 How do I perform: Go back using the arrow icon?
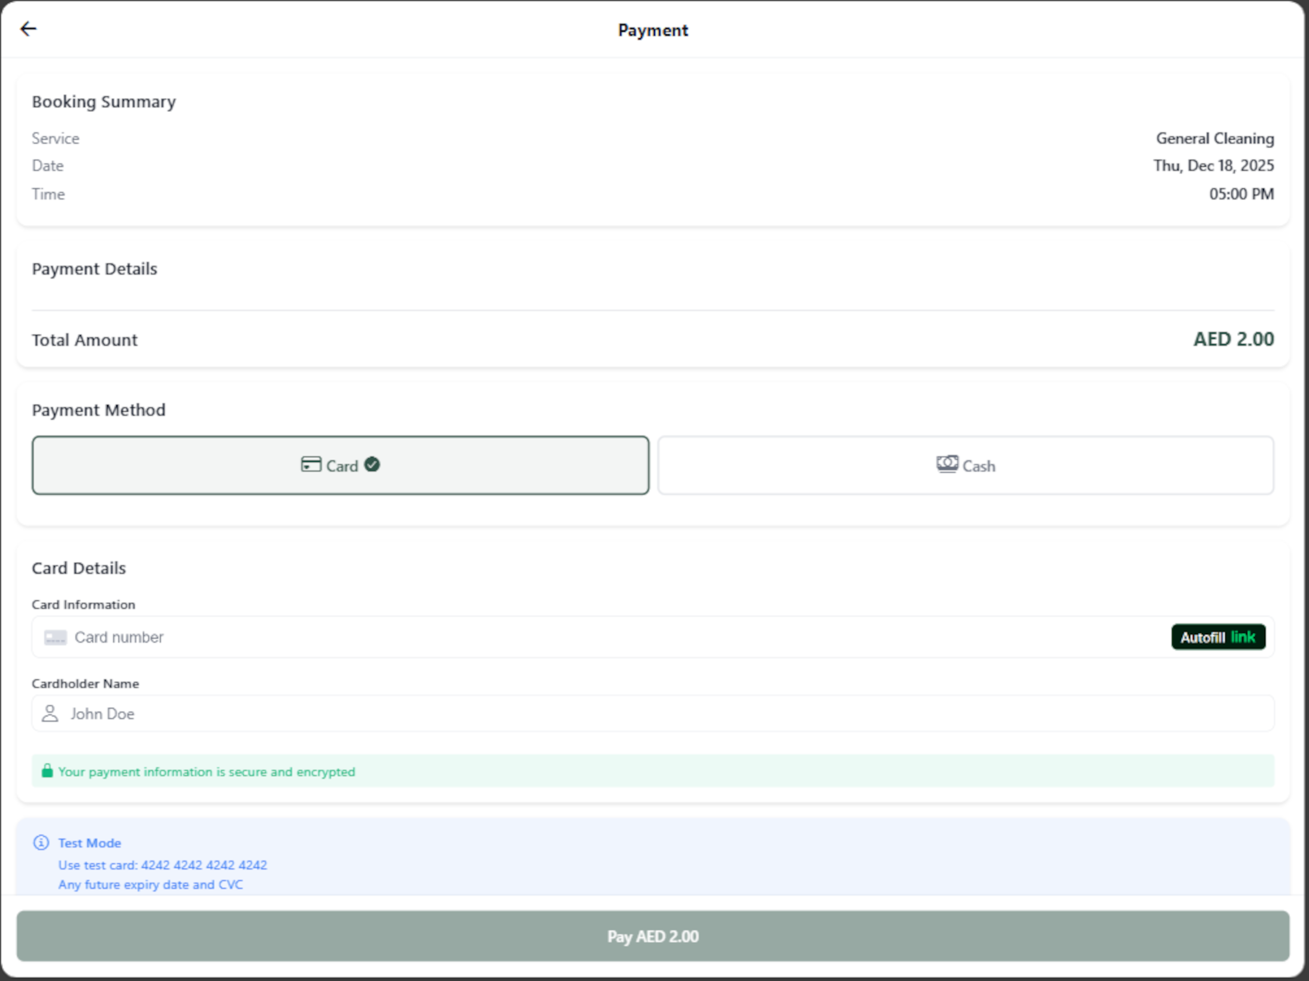click(x=28, y=29)
